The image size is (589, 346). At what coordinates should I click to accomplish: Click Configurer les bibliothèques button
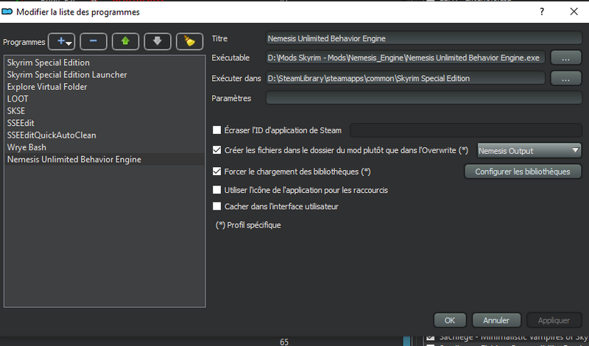click(522, 172)
